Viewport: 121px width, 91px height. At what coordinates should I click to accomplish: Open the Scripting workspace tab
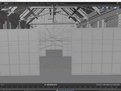62,3
